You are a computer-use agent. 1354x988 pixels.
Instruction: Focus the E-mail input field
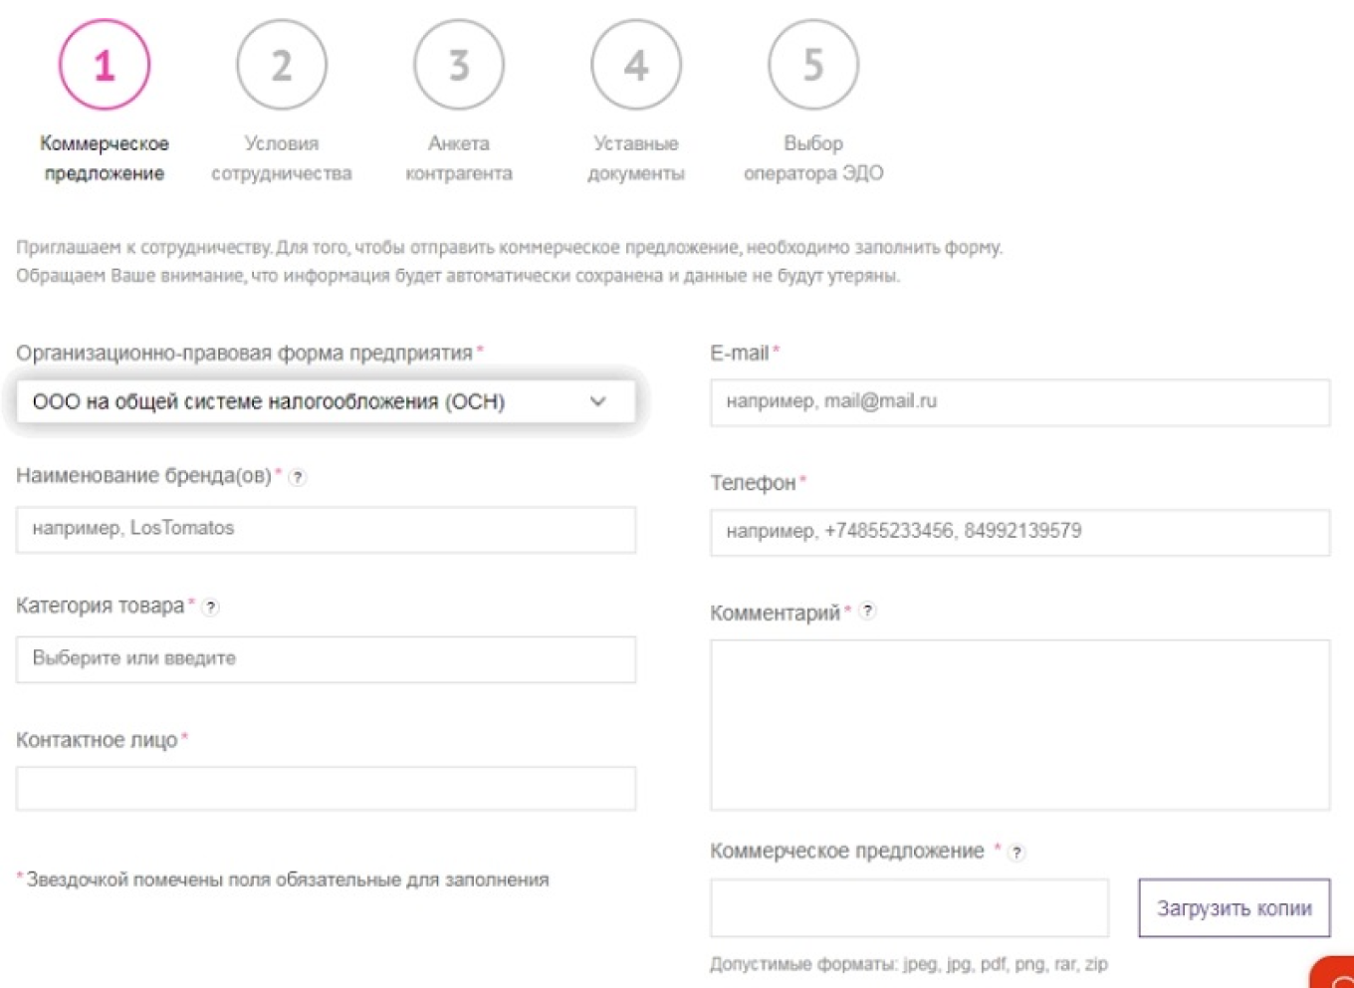click(1019, 402)
